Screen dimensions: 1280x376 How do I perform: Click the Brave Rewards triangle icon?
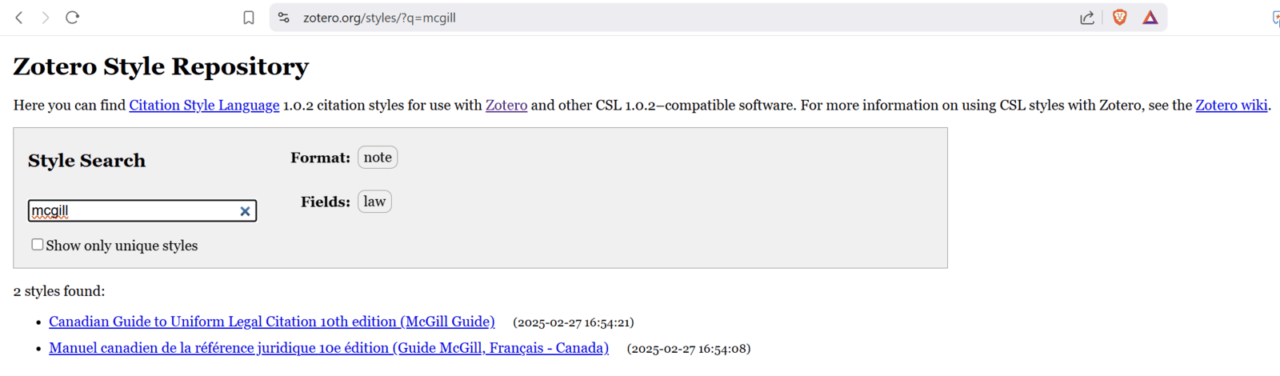point(1150,18)
